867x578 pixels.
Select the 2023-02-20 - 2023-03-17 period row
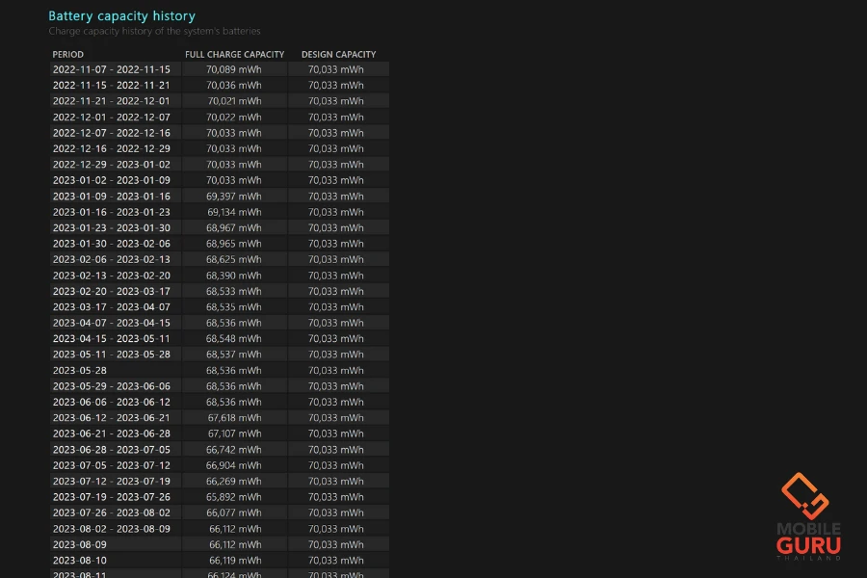111,291
